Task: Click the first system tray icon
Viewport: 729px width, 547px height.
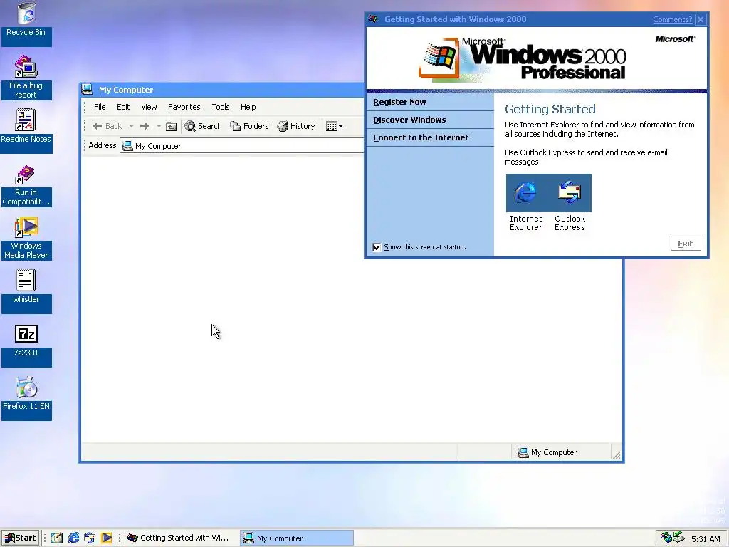Action: pyautogui.click(x=666, y=537)
